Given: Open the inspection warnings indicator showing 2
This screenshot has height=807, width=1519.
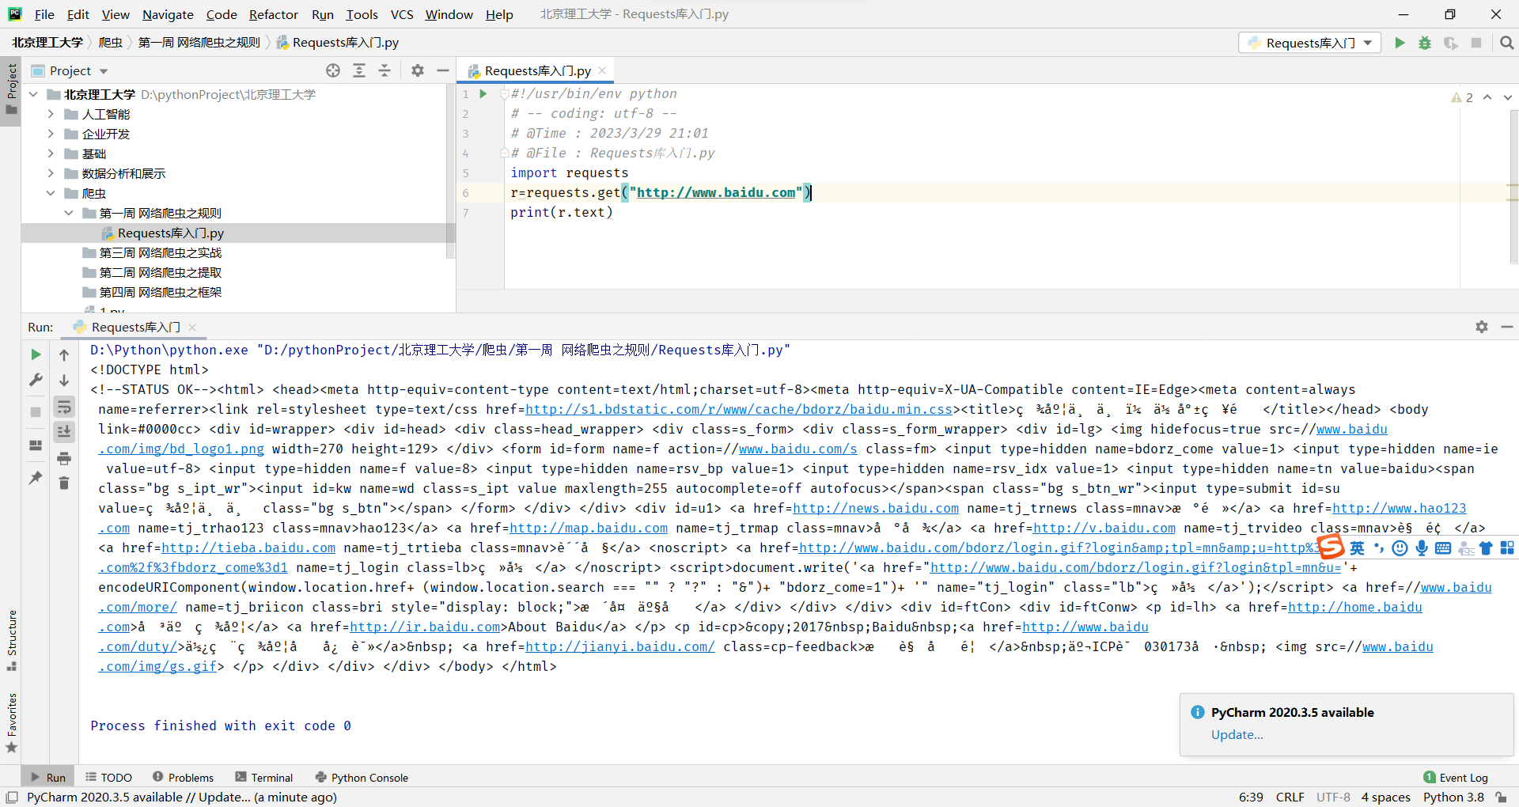Looking at the screenshot, I should coord(1462,97).
